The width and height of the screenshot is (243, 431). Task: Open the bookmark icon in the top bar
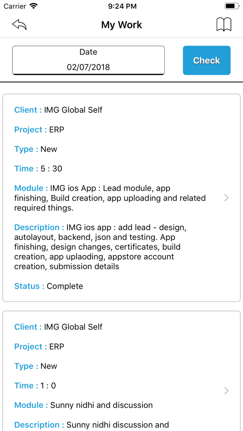click(x=224, y=24)
